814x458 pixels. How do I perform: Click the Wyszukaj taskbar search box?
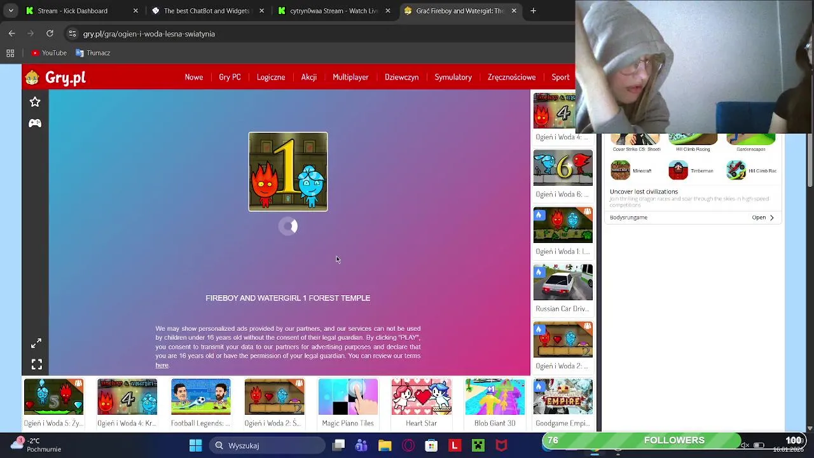[267, 445]
